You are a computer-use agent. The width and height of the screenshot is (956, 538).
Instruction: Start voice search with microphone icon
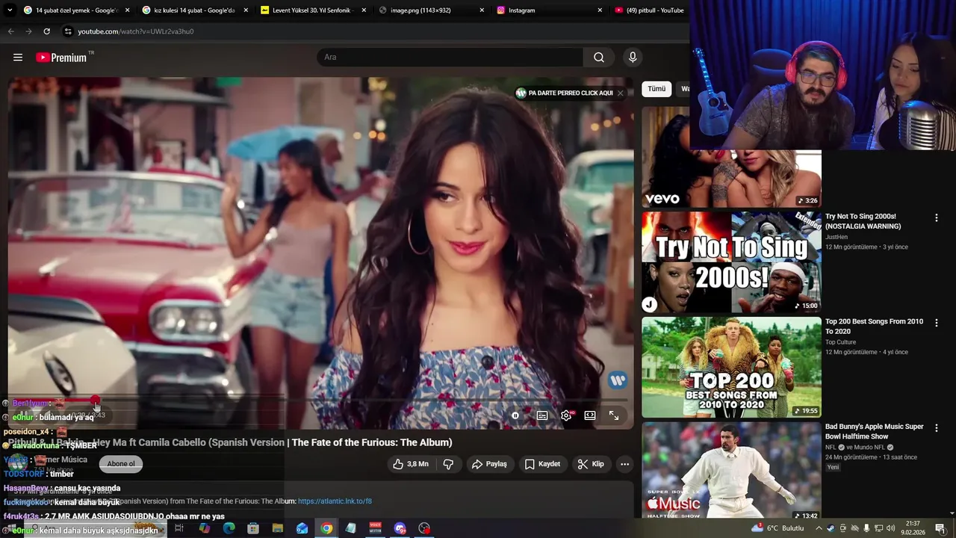pos(633,58)
